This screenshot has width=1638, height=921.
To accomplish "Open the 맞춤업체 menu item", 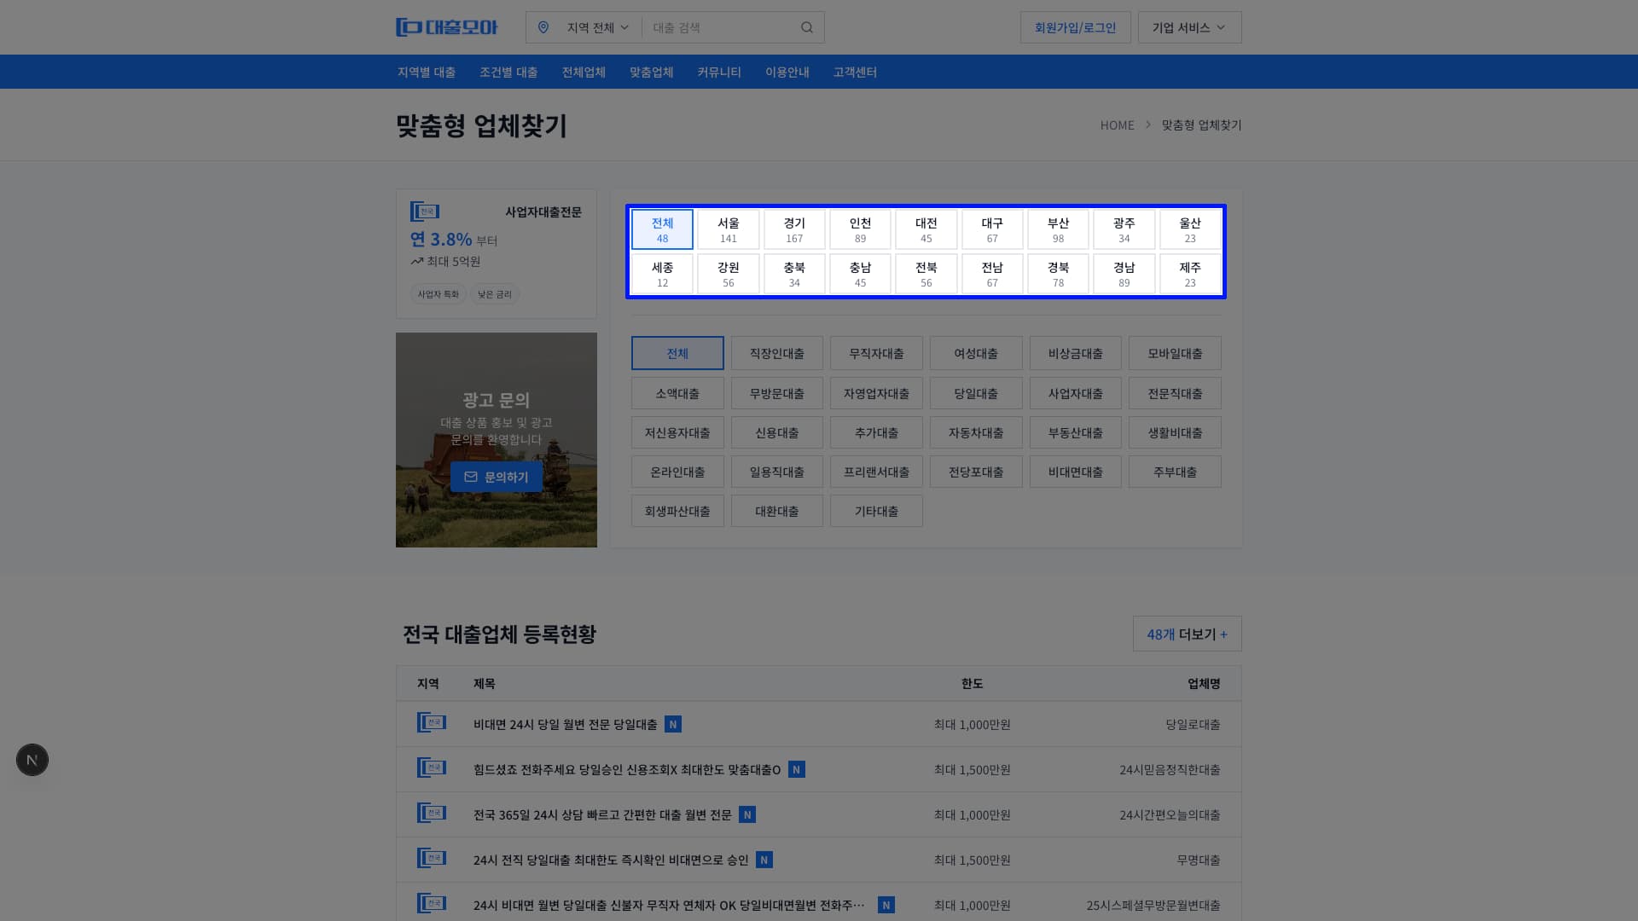I will pos(650,72).
